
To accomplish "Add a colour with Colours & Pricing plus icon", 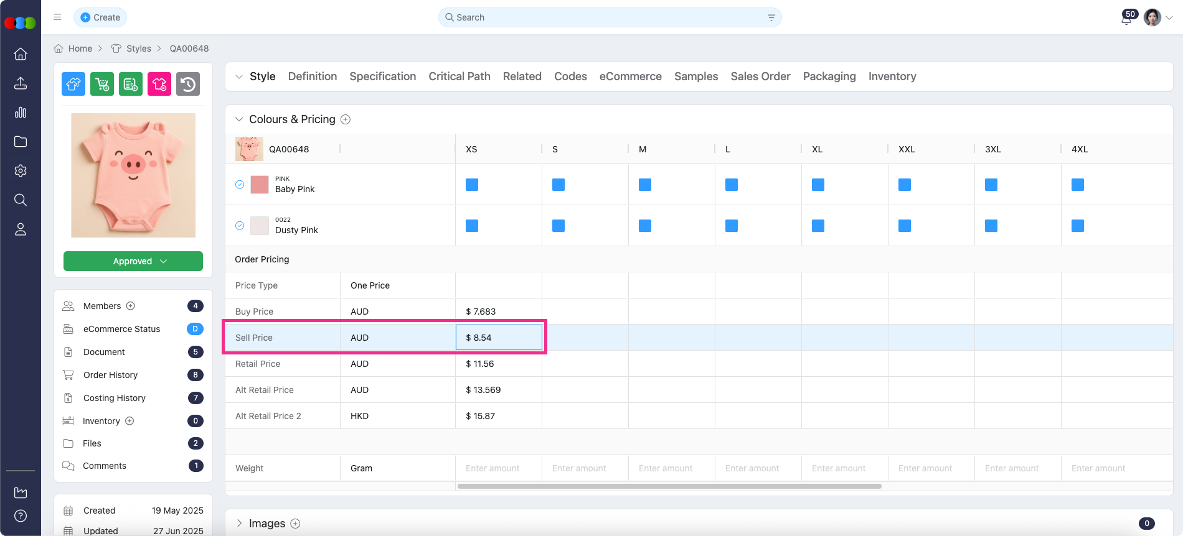I will pos(346,119).
